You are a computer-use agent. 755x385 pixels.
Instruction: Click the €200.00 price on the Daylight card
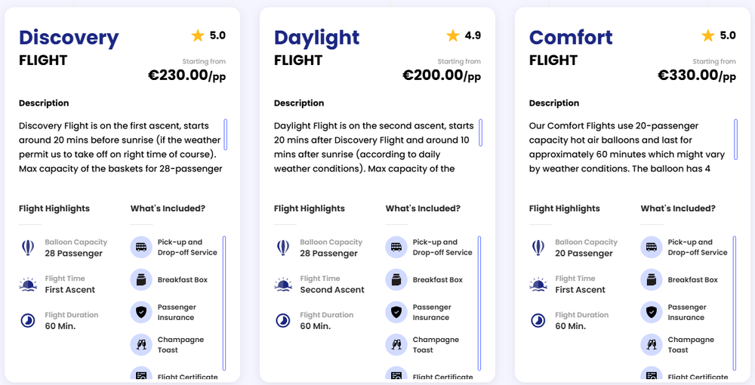pyautogui.click(x=433, y=75)
